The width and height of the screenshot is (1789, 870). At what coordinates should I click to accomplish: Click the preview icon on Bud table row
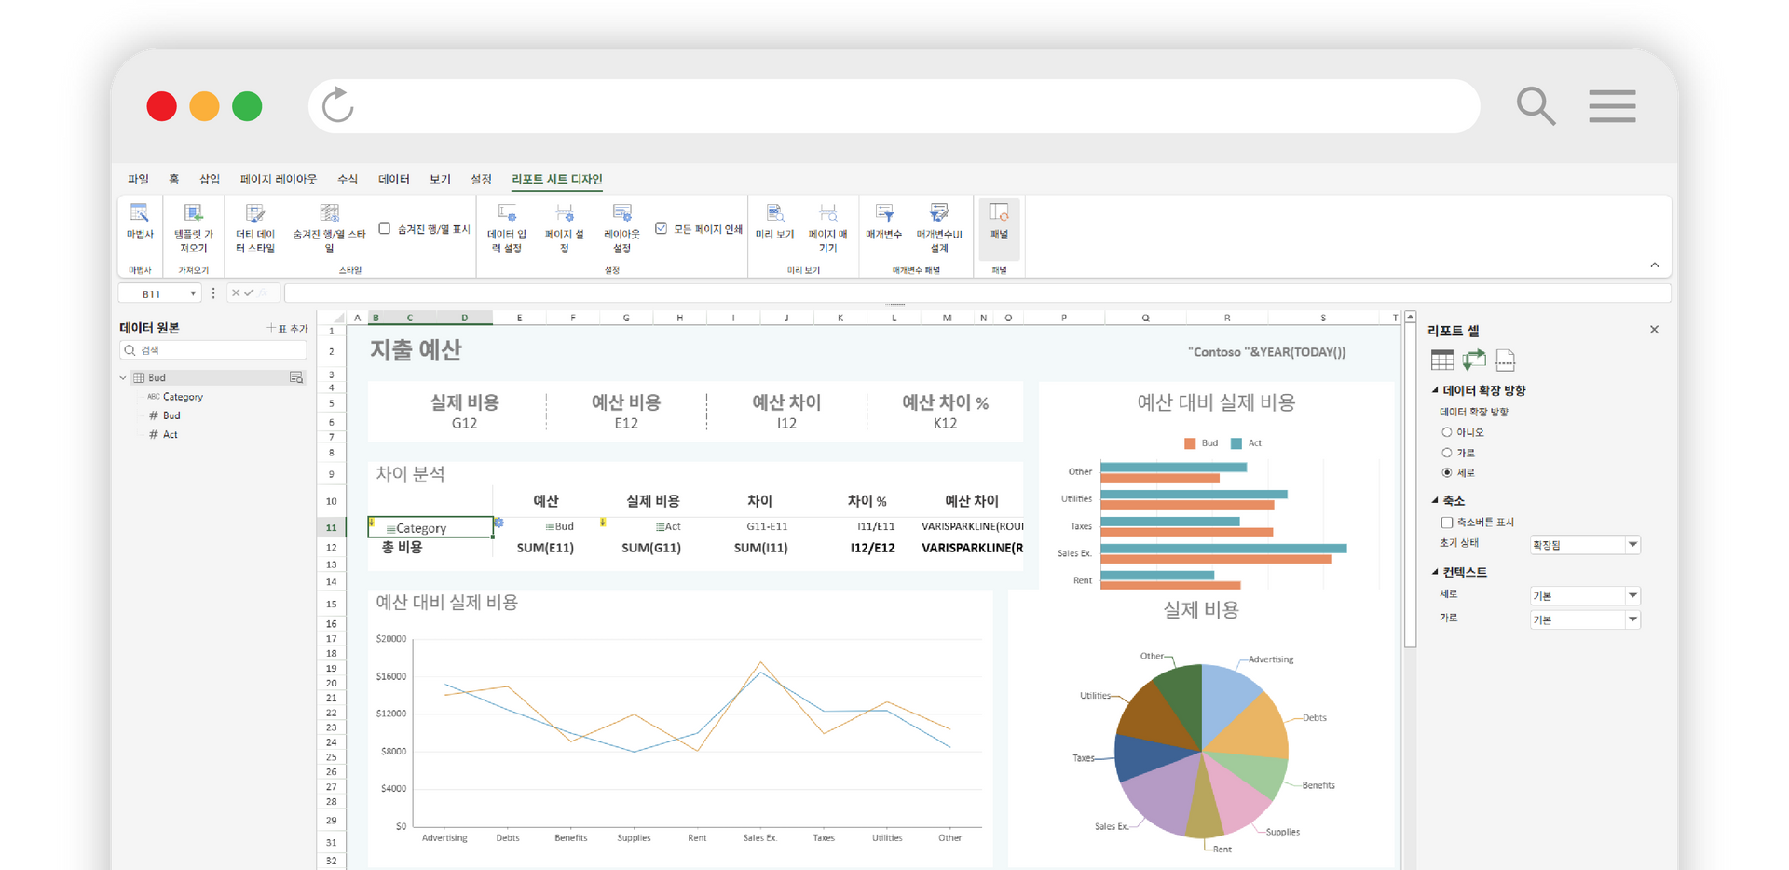click(296, 377)
